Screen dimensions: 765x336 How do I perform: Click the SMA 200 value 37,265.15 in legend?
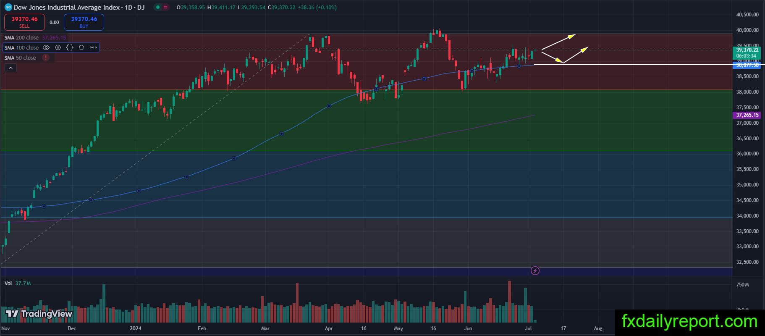pyautogui.click(x=54, y=37)
